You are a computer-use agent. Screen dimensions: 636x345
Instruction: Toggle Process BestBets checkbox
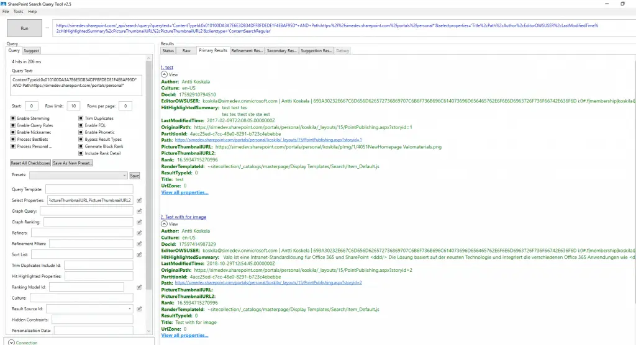pos(13,140)
